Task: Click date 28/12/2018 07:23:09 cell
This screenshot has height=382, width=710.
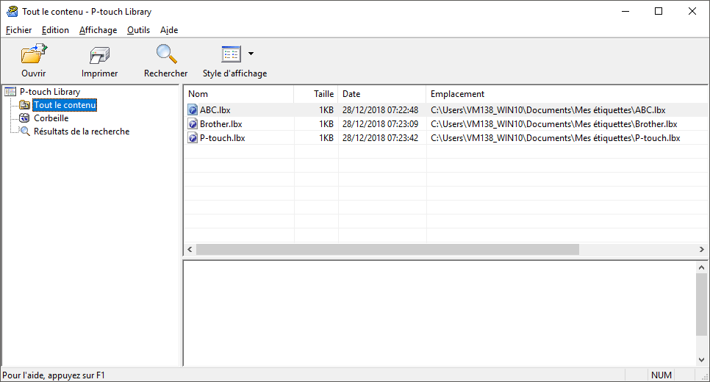Action: (x=381, y=124)
